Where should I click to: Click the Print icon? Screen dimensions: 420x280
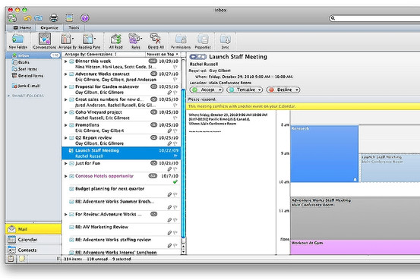(x=54, y=18)
